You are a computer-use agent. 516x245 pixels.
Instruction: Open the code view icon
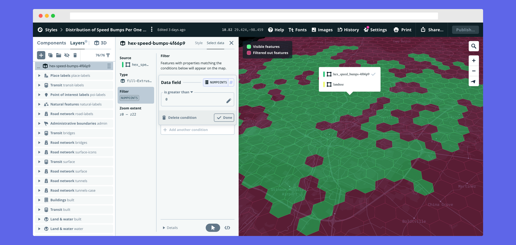[x=227, y=228]
